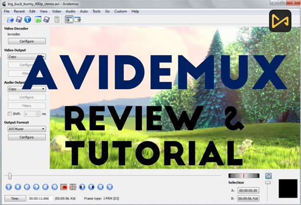301x205 pixels.
Task: Open the Video menu
Action: (56, 11)
